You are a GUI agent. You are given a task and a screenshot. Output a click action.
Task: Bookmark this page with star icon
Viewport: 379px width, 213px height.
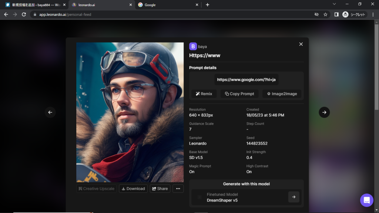click(x=325, y=14)
